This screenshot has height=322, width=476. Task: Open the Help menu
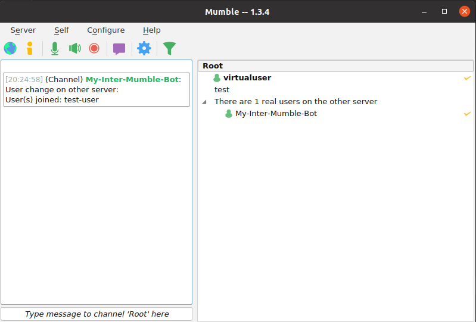point(152,30)
